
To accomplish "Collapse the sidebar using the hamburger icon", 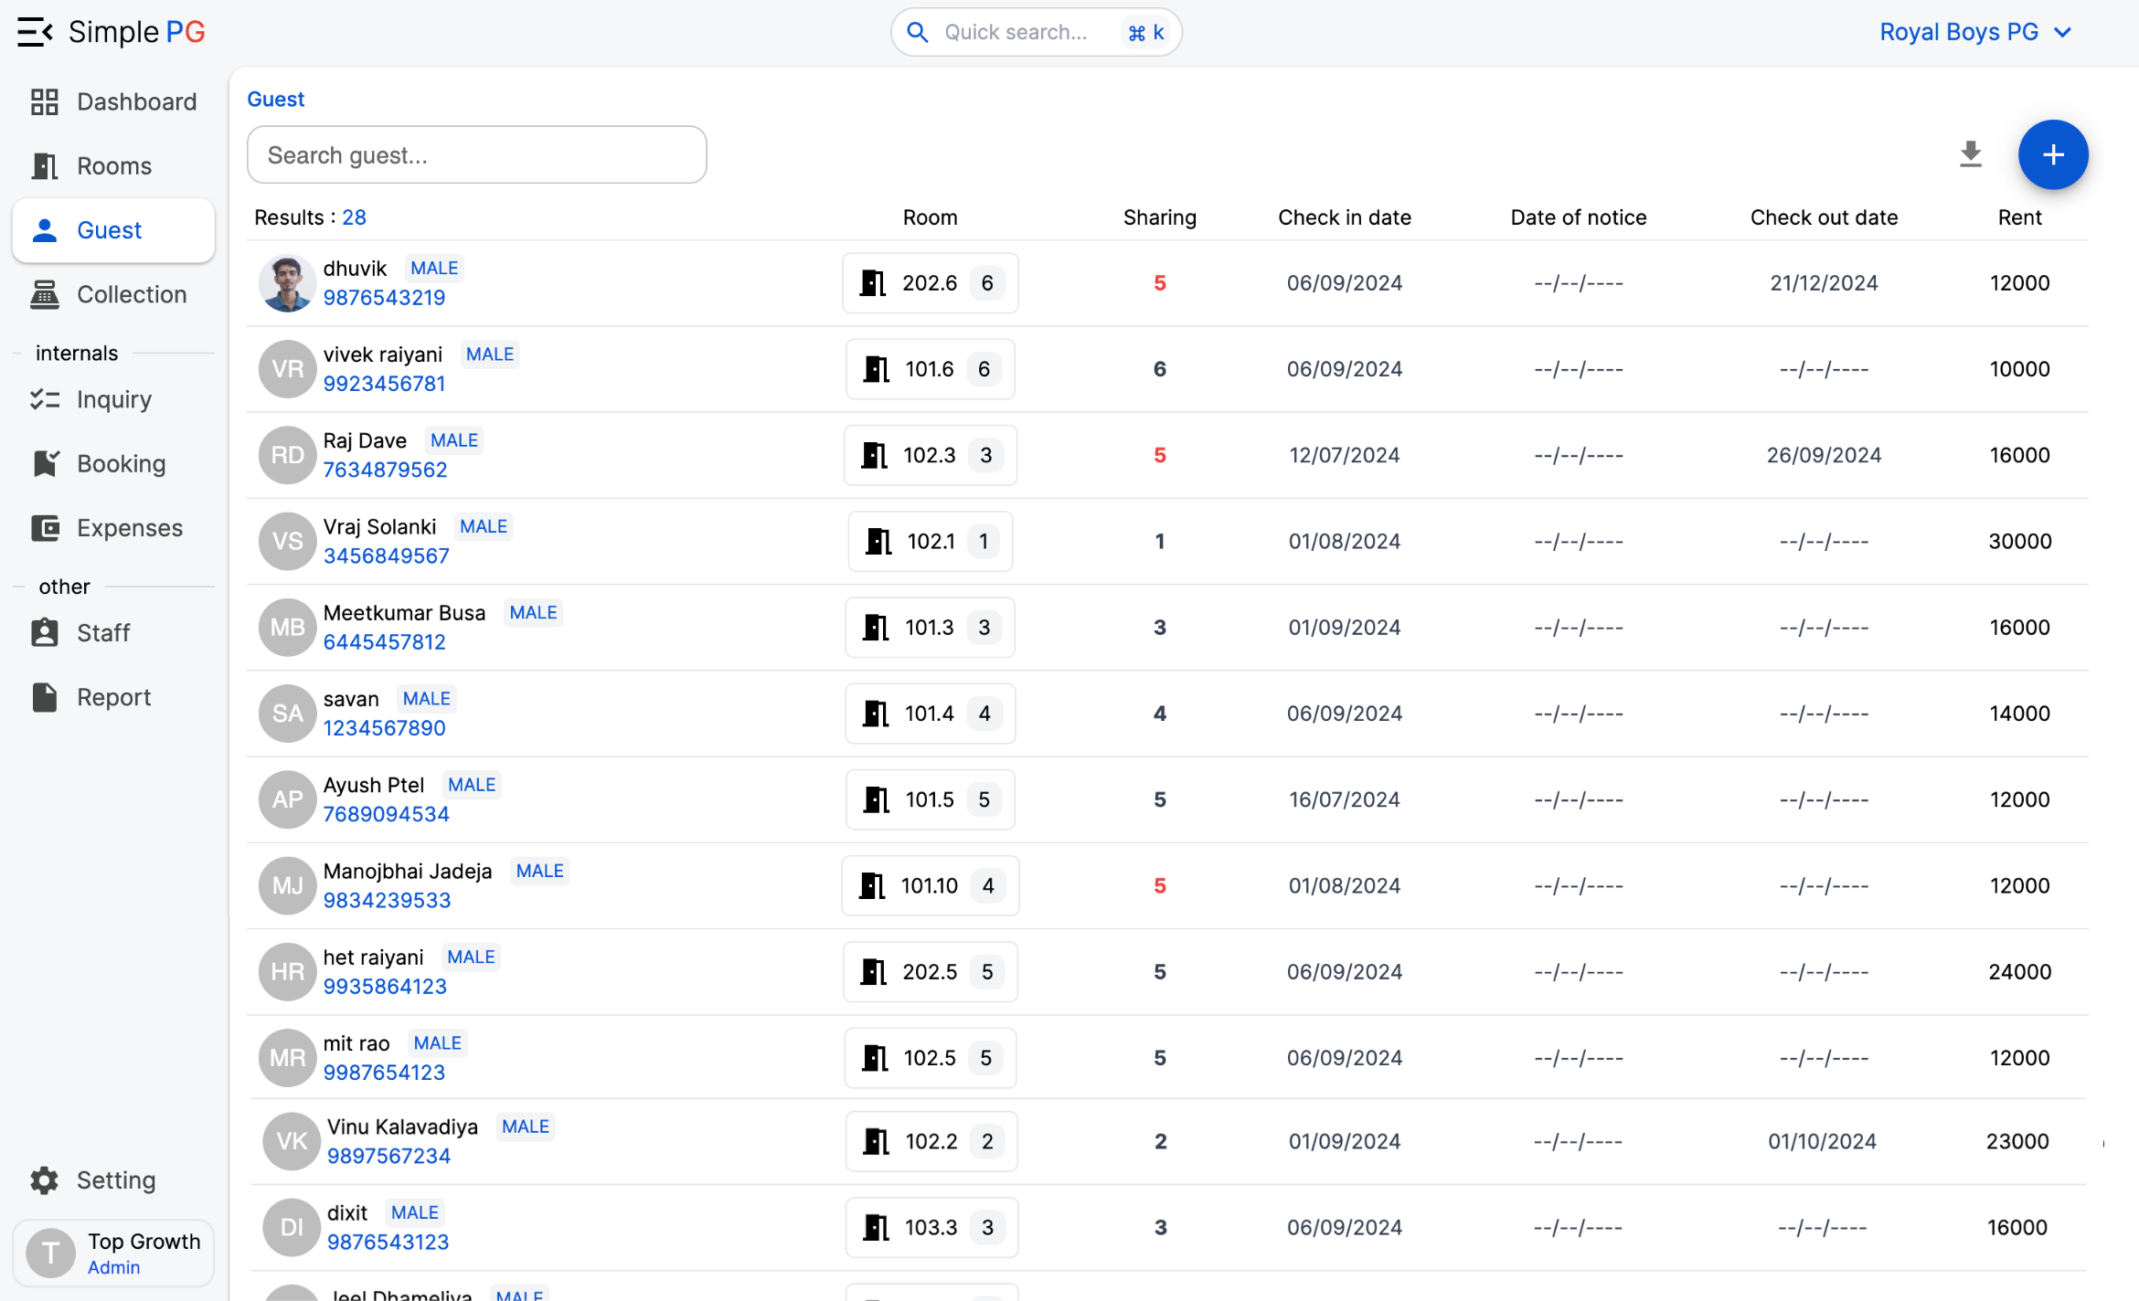I will click(35, 32).
